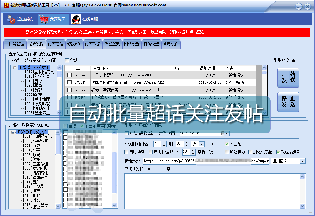Viewport: 315px width, 216px height.
Task: Switch to the 1.帐号管理 tab
Action: (15, 44)
